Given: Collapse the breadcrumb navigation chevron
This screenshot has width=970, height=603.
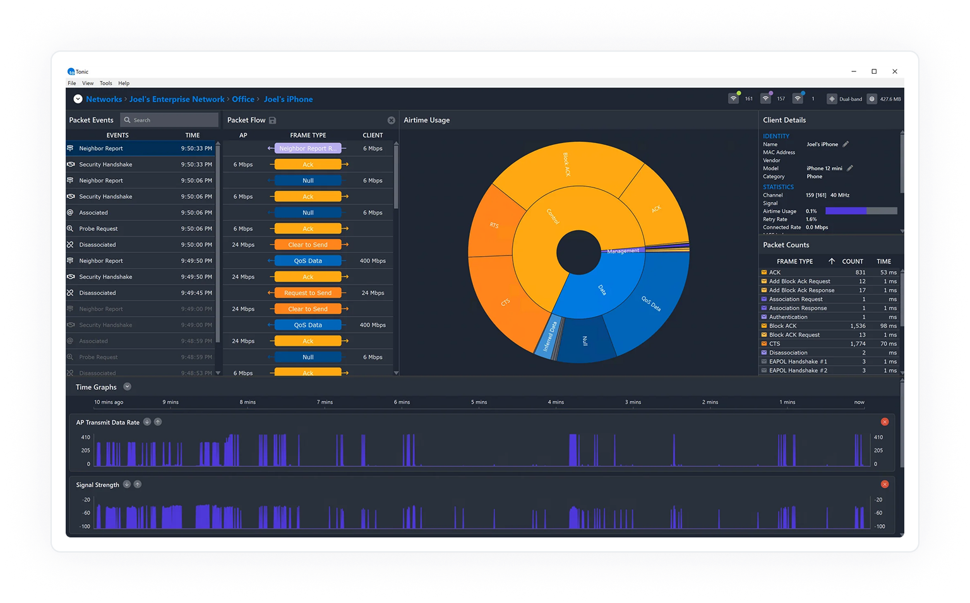Looking at the screenshot, I should (78, 98).
